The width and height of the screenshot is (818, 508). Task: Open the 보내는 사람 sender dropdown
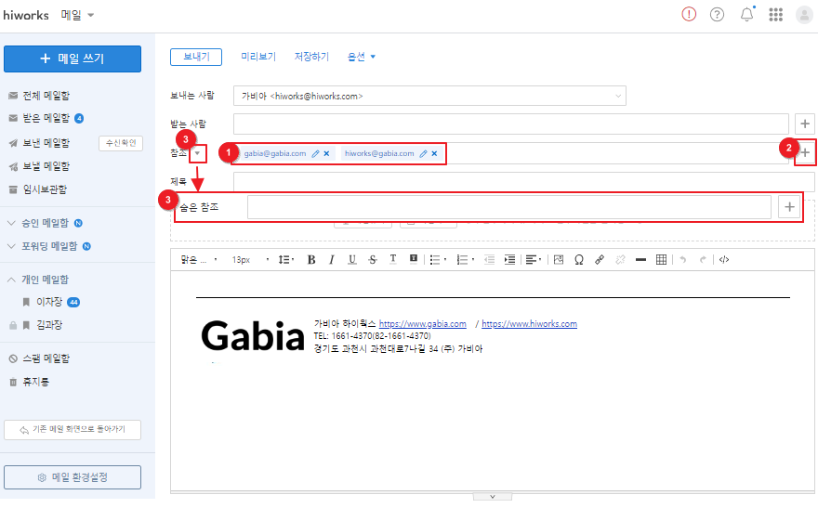pos(617,96)
